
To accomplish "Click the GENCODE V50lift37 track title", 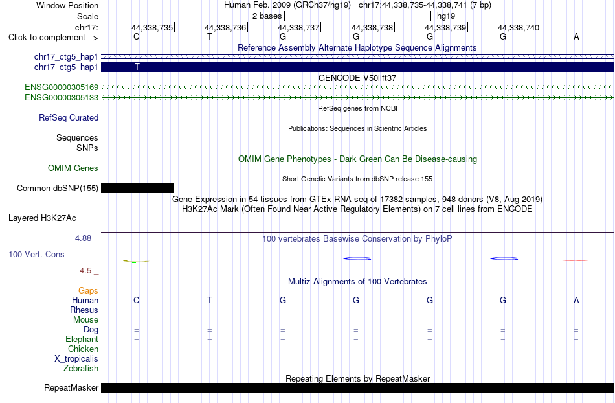I will click(357, 78).
